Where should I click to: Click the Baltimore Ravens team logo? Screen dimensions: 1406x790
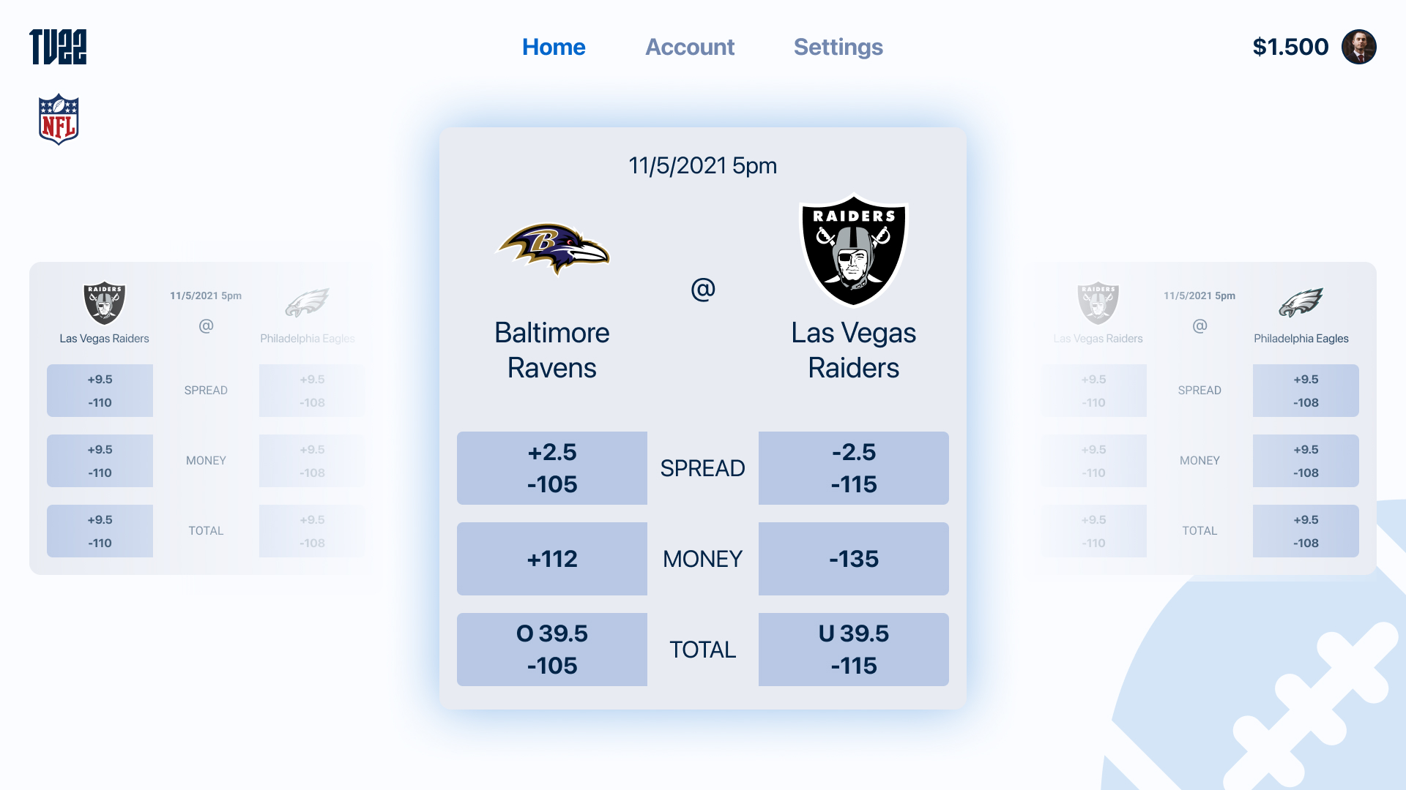(x=553, y=249)
